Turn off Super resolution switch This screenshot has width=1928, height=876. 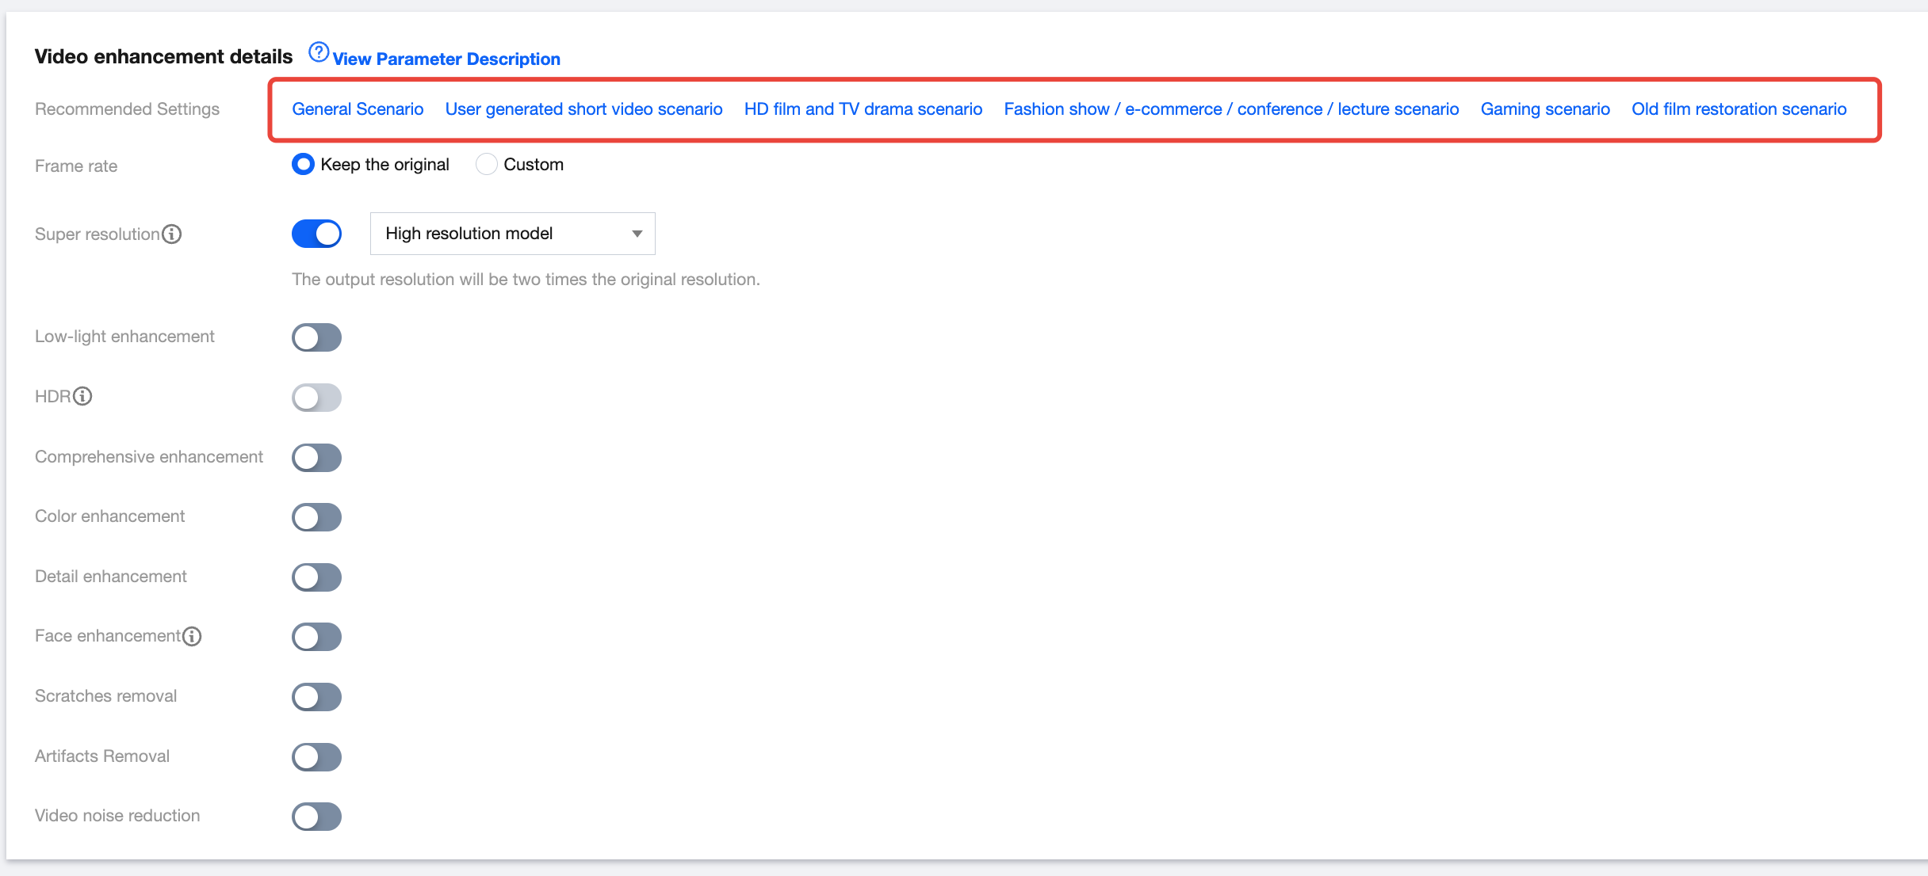click(316, 234)
